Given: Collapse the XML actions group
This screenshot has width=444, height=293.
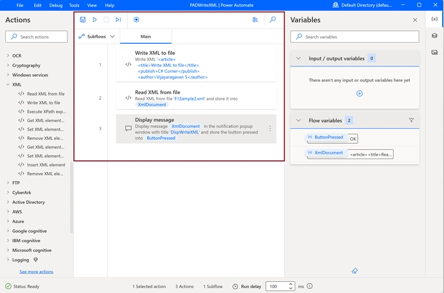Looking at the screenshot, I should pos(8,85).
